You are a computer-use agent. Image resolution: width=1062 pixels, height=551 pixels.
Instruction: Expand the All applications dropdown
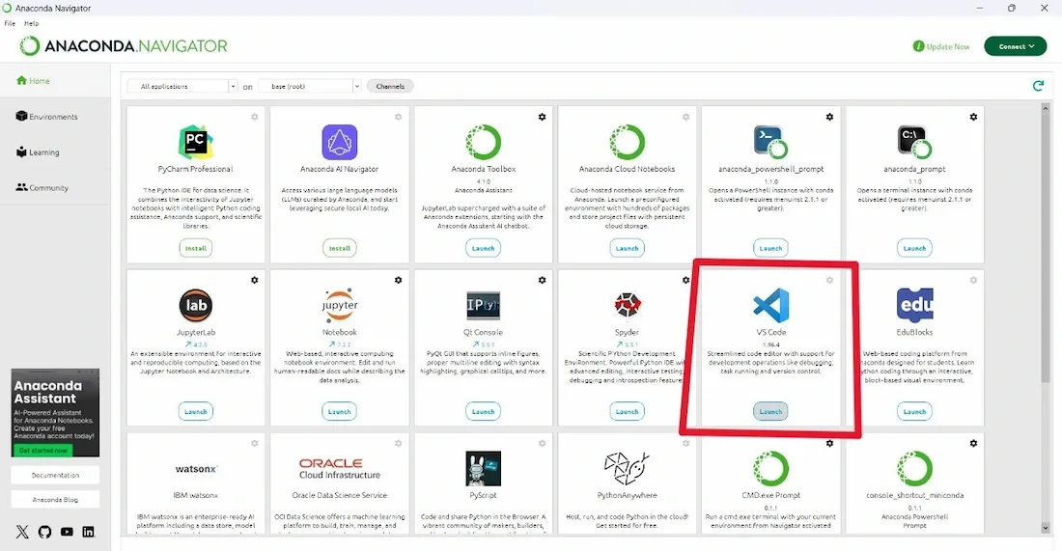[x=182, y=86]
